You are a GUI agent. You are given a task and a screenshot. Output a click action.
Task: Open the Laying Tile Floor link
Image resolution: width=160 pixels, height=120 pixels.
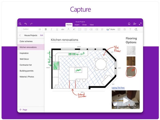[118, 88]
